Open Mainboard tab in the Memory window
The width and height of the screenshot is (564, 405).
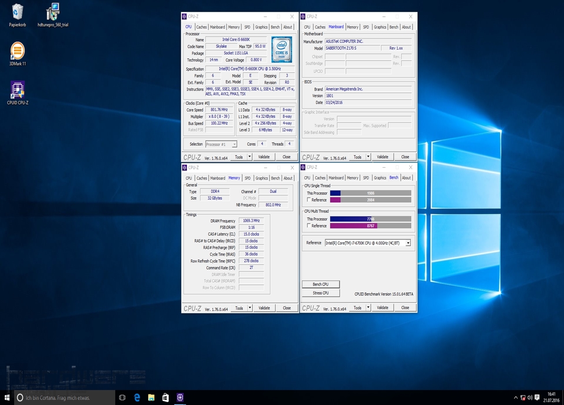[218, 178]
